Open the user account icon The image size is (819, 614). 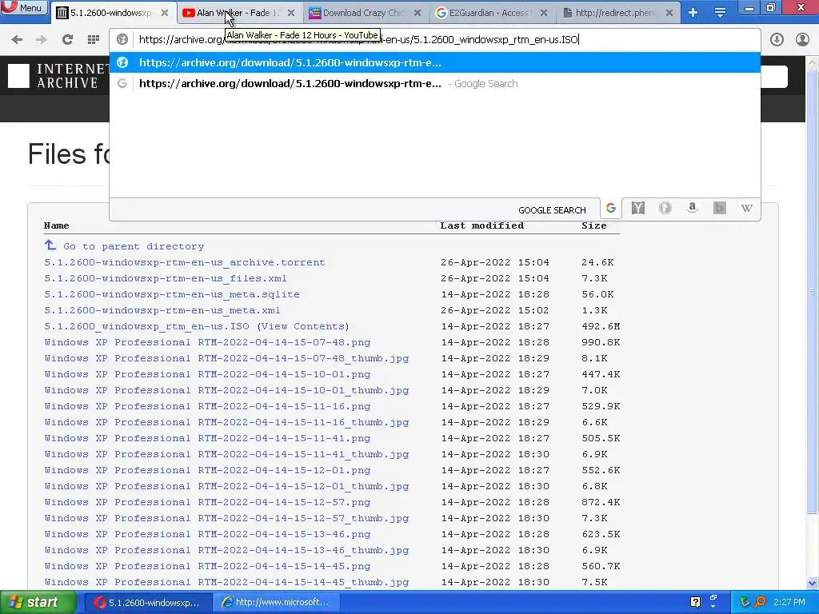[x=802, y=40]
